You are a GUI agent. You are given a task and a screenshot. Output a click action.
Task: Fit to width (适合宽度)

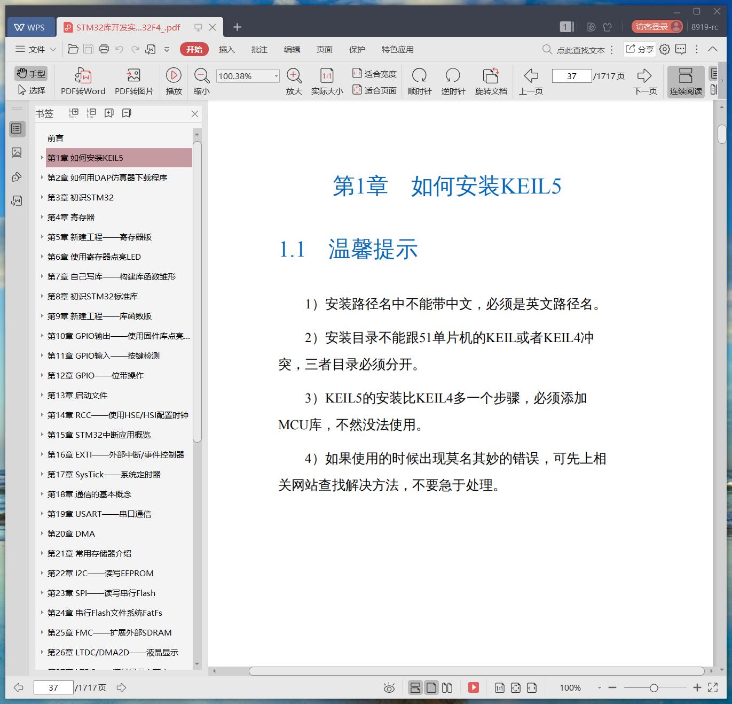click(374, 74)
